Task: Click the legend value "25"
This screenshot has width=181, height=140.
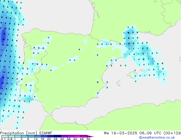Action: [55, 139]
